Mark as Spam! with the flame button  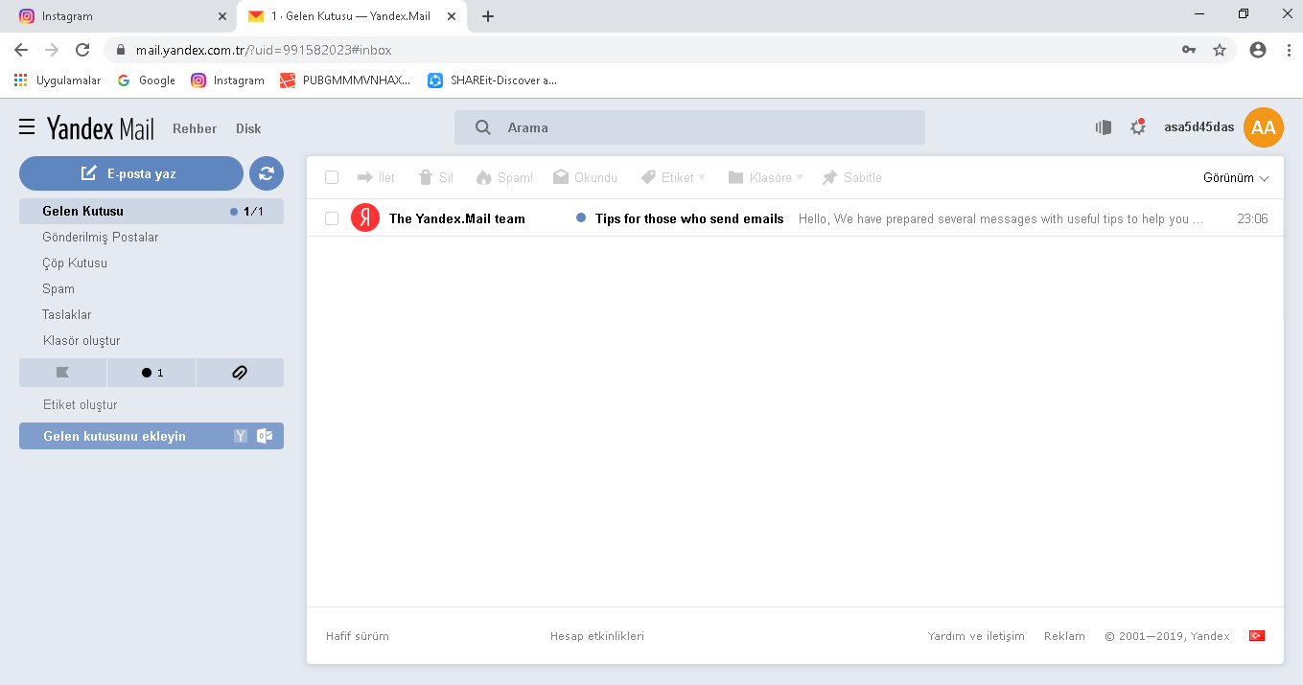coord(504,177)
